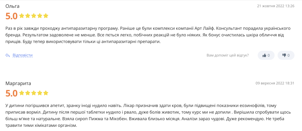Click the third star in Ольга's rating
The image size is (302, 131).
click(34, 16)
